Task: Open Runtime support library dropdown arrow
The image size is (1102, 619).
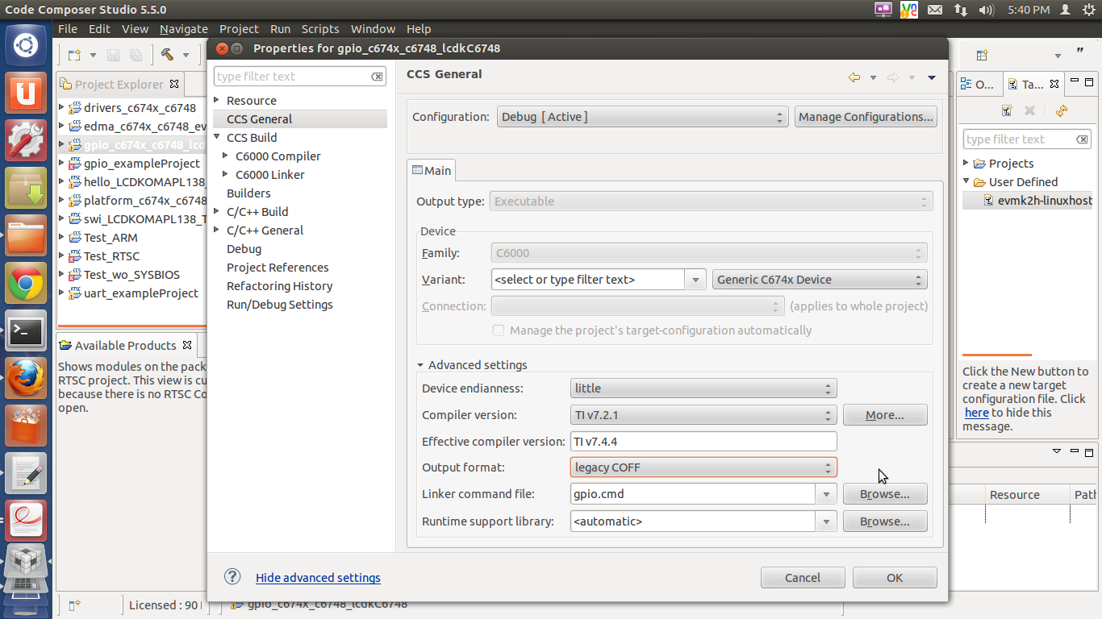Action: point(825,521)
